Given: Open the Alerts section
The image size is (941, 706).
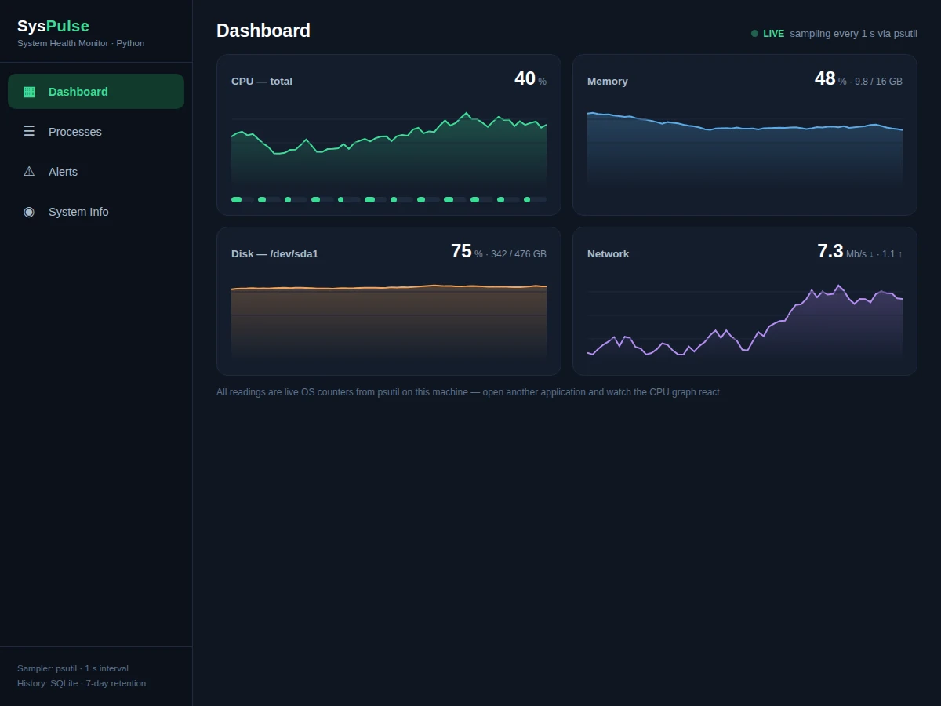Looking at the screenshot, I should (96, 172).
